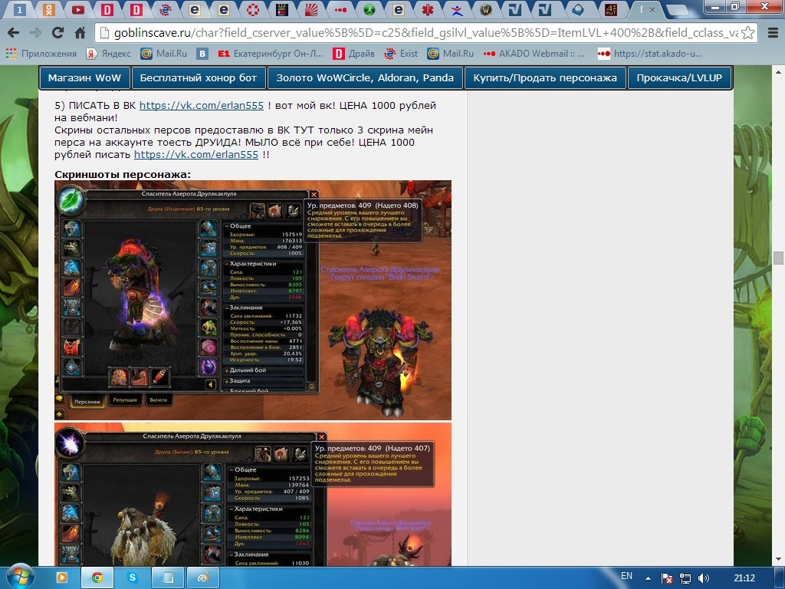Switch to the tab with the red asterisk favicon
The image size is (785, 589).
click(x=428, y=9)
